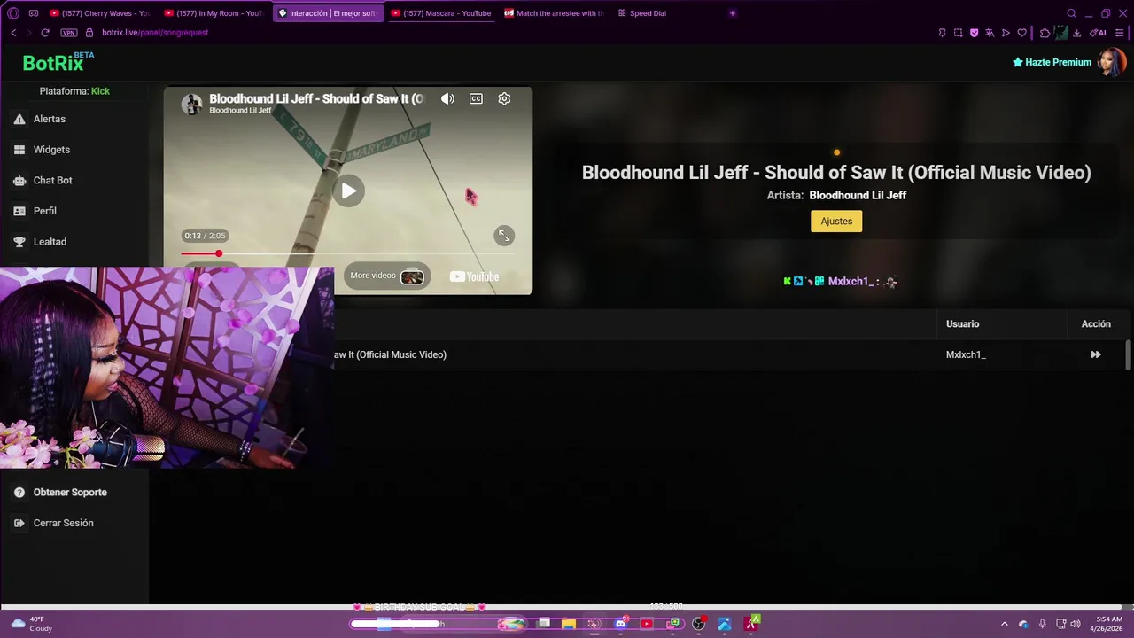Open File Explorer from the taskbar
Screen dimensions: 1134x638
pos(569,624)
